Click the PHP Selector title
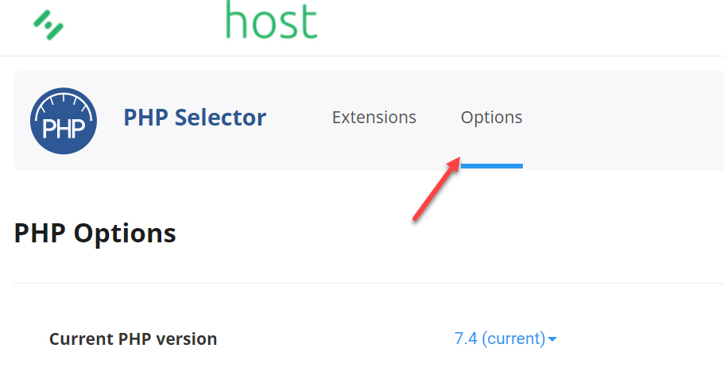 click(x=195, y=118)
